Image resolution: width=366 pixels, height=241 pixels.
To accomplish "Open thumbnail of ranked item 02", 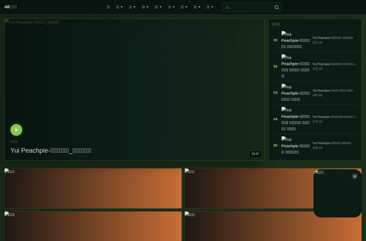I will (x=296, y=66).
